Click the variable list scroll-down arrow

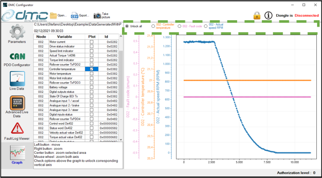pyautogui.click(x=120, y=139)
